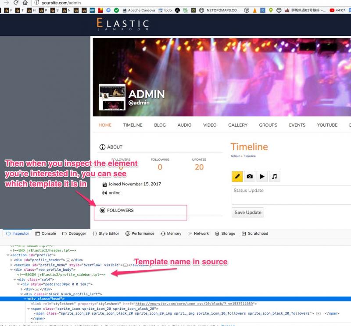Screen dimensions: 351x326
Task: Choose the music note audio icon
Action: pos(274,177)
